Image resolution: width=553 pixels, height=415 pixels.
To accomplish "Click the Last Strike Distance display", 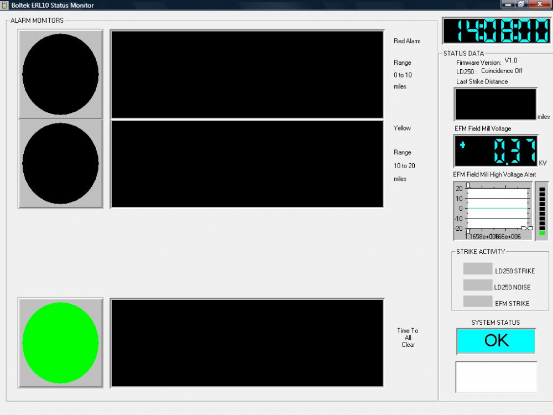I will click(x=495, y=104).
